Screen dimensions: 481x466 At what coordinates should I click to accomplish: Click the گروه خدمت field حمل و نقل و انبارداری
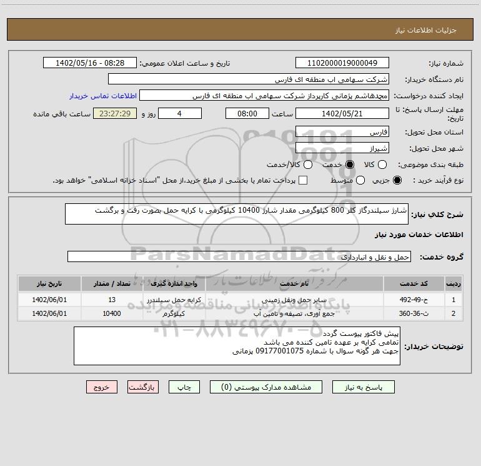(239, 257)
